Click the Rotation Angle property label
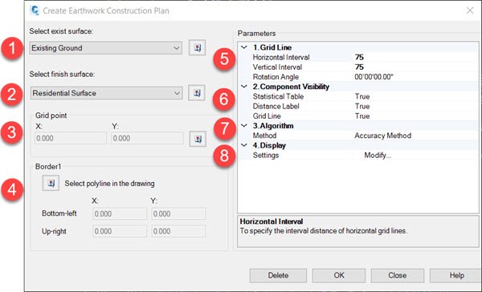482x292 pixels. [276, 77]
